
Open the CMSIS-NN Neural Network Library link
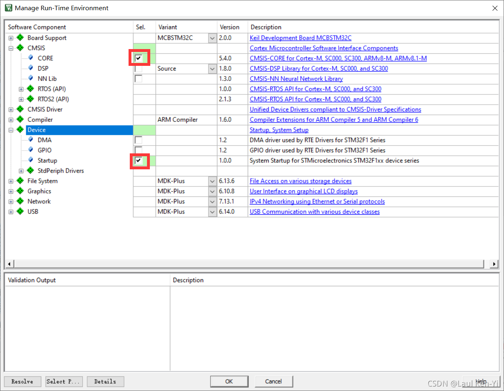296,79
